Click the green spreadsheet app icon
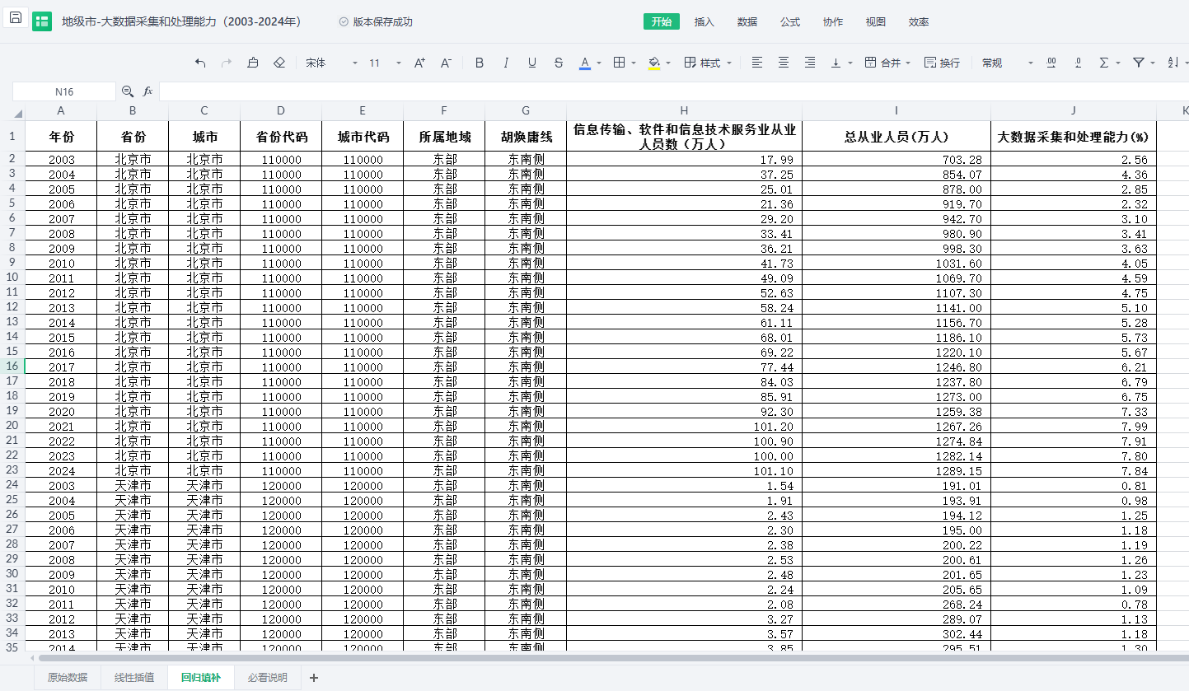Viewport: 1189px width, 691px height. tap(42, 22)
